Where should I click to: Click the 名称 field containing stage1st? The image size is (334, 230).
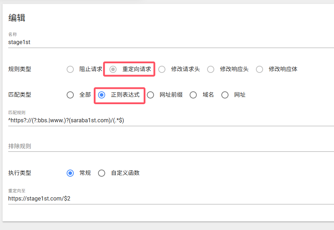point(171,42)
